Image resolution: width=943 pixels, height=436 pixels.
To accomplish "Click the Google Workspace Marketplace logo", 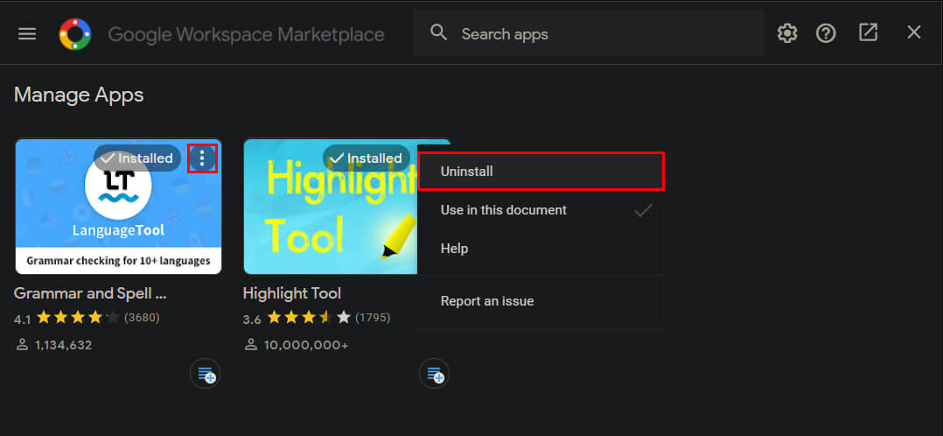I will click(x=75, y=34).
